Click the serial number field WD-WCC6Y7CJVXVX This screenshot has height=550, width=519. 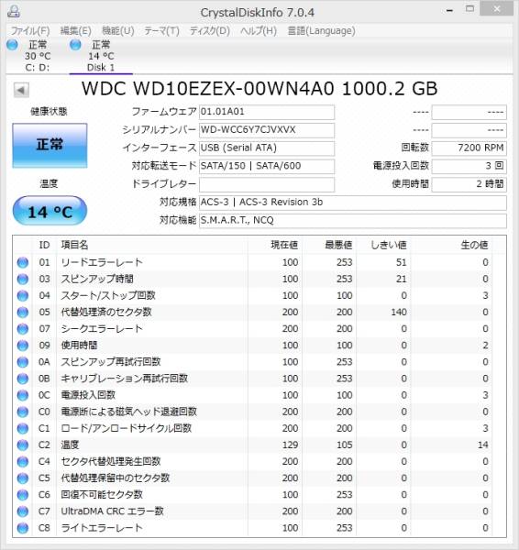coord(267,130)
